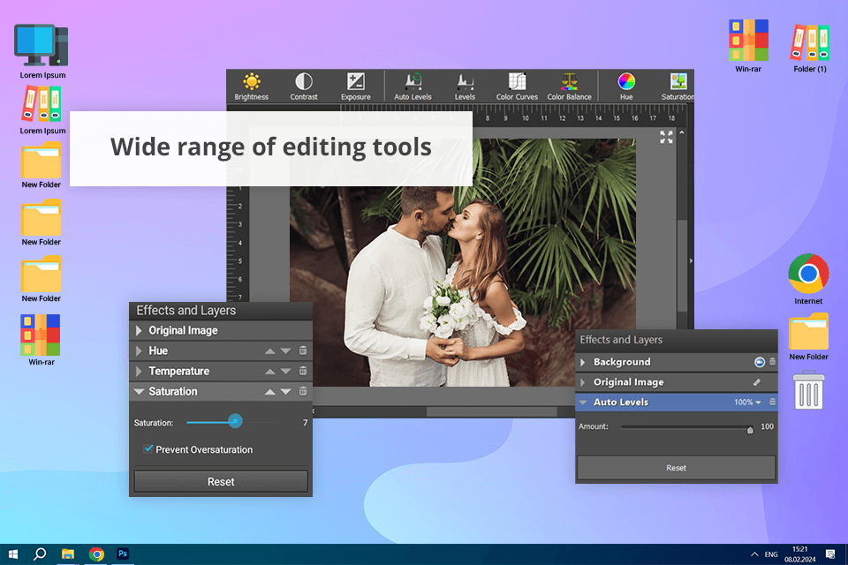Select the Folder (1) desktop icon
This screenshot has height=565, width=848.
point(810,48)
